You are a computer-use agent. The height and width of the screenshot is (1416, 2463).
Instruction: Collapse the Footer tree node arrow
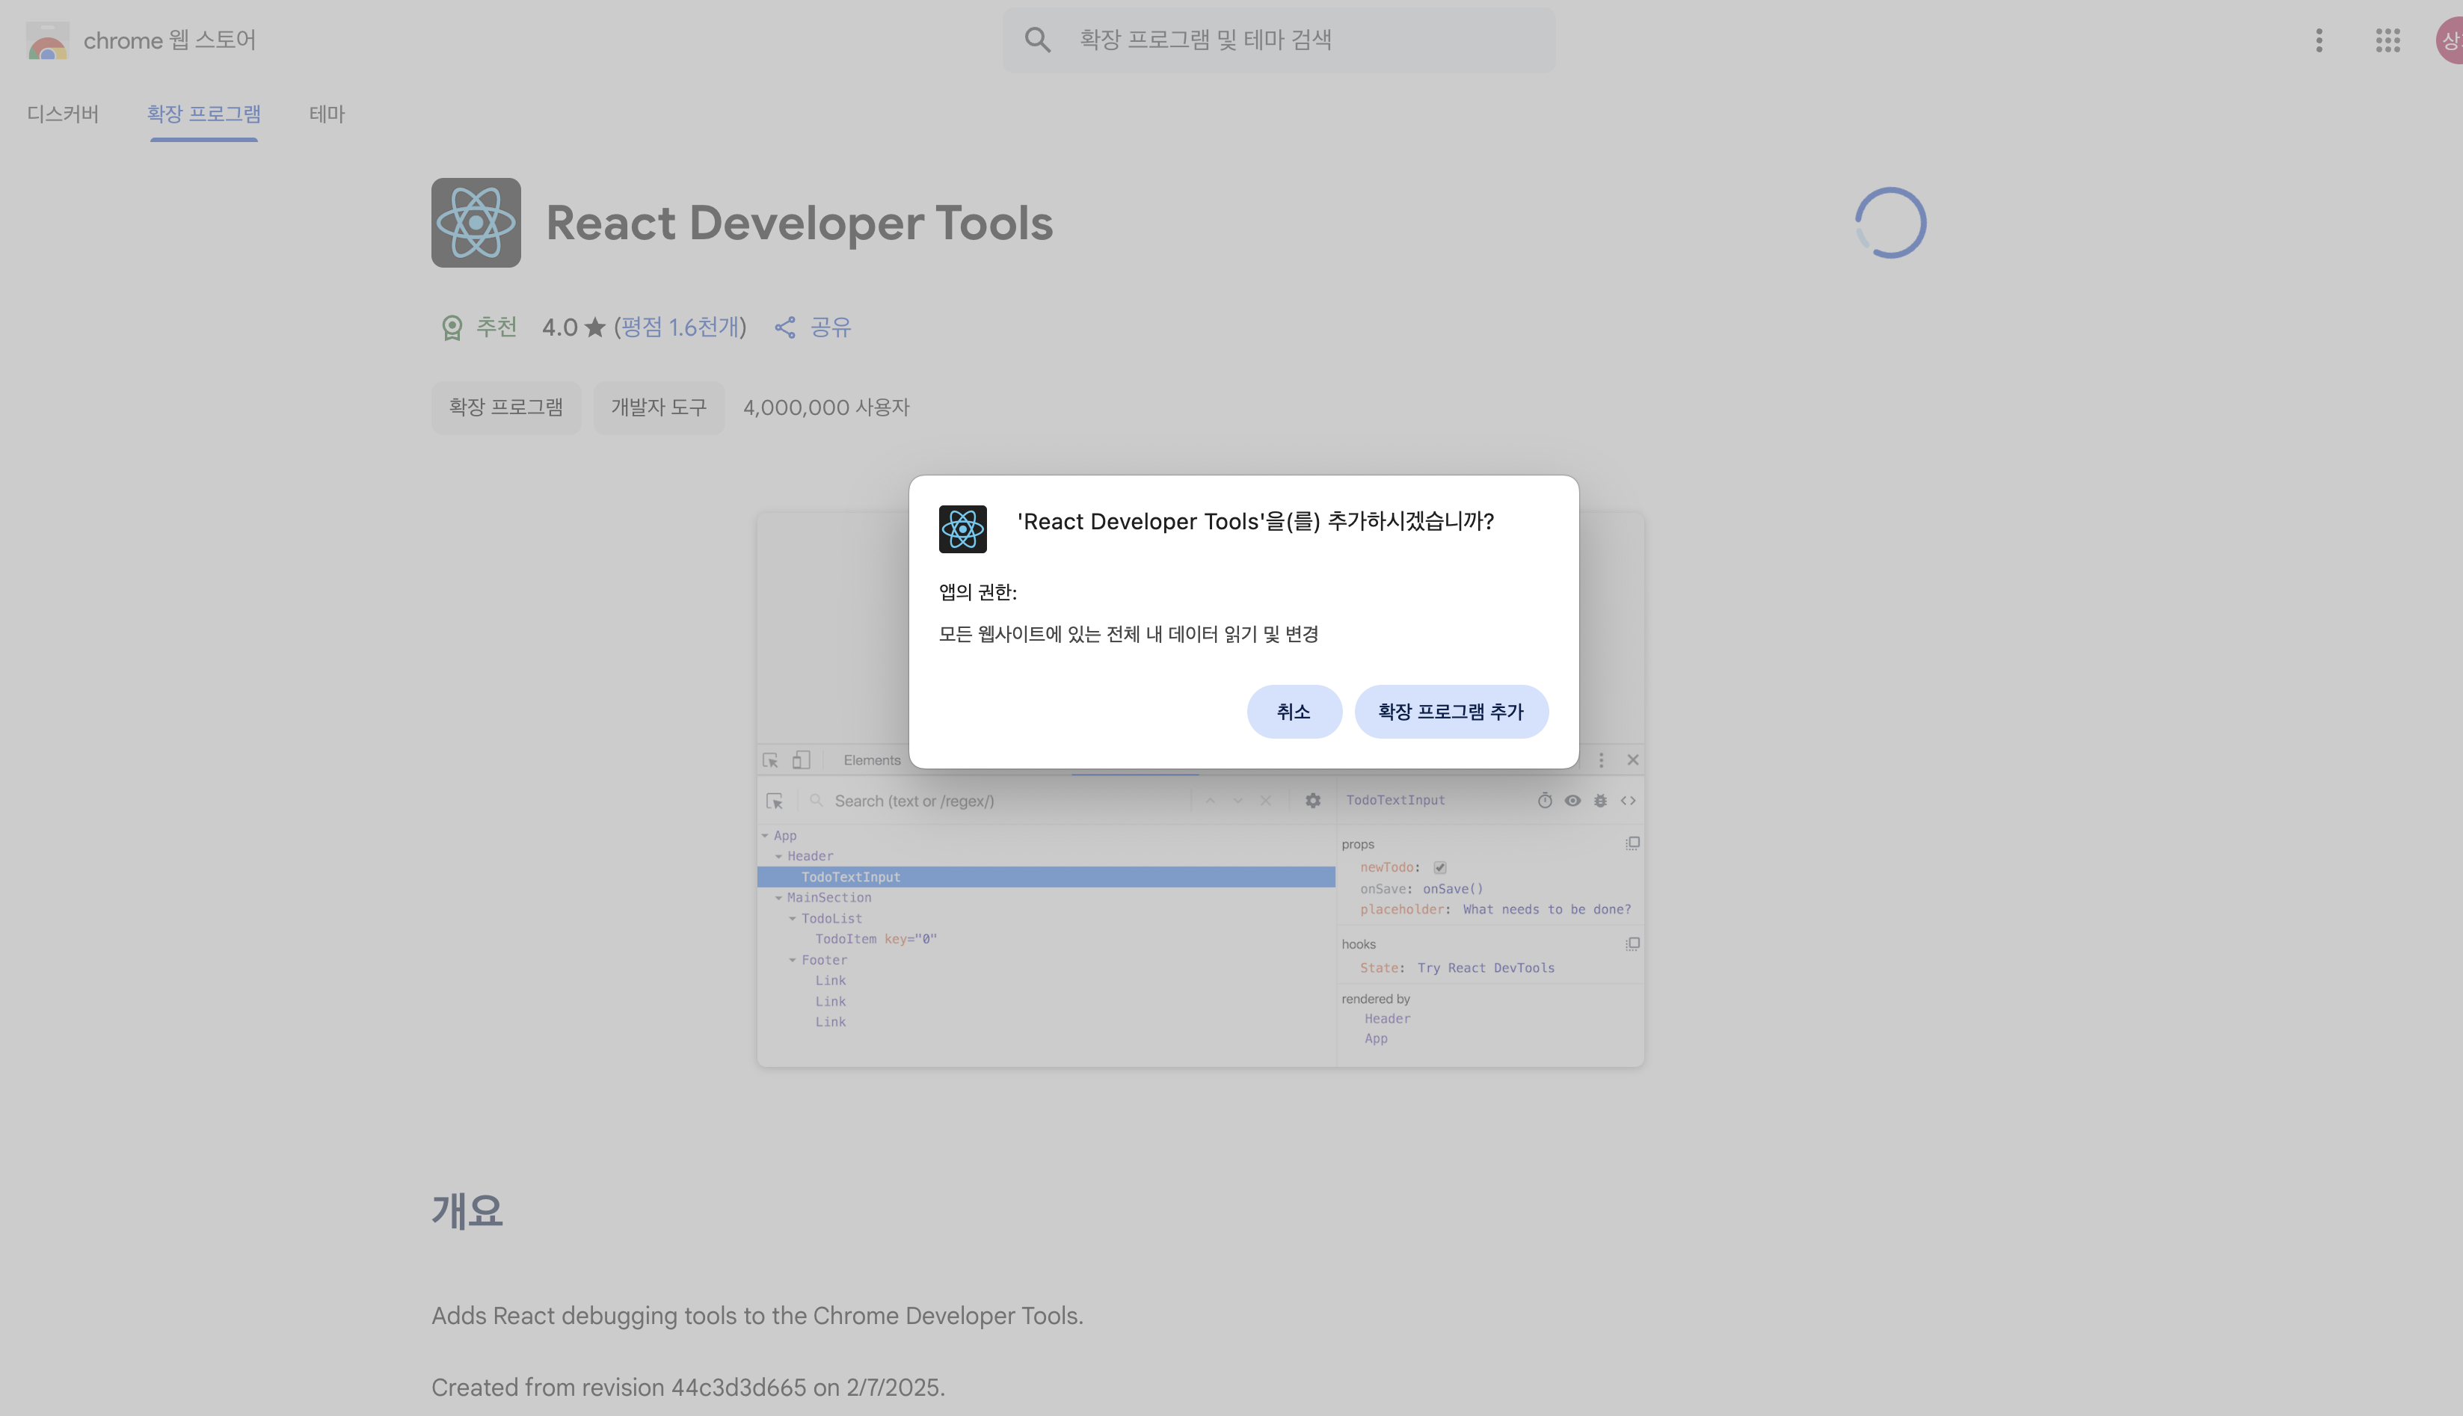tap(793, 961)
